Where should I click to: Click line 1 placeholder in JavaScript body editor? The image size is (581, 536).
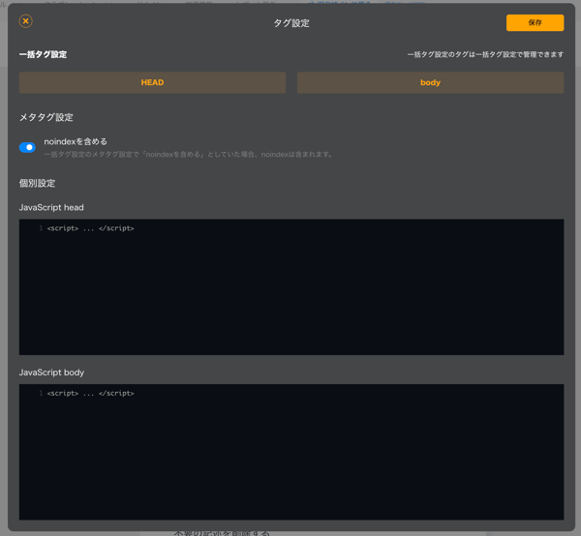[x=90, y=393]
